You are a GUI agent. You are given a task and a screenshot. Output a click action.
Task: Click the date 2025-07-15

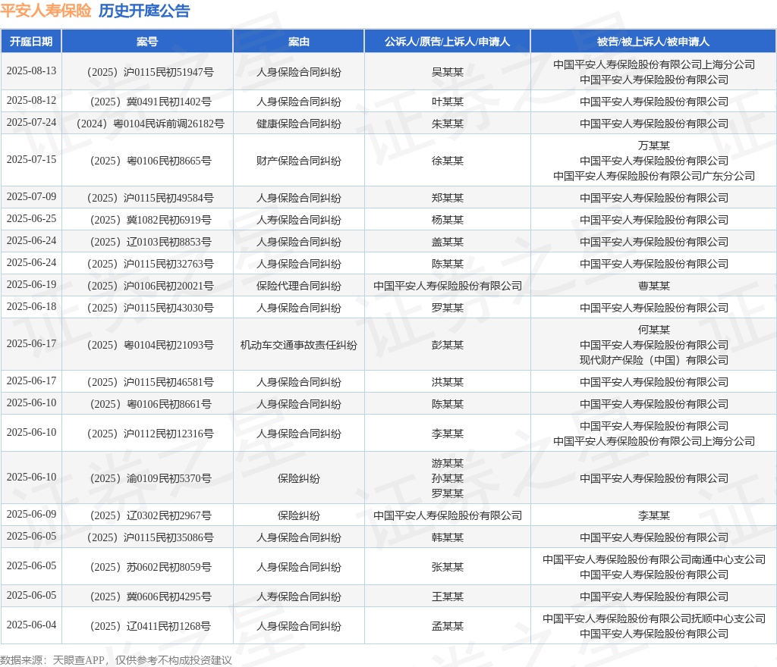(x=31, y=159)
